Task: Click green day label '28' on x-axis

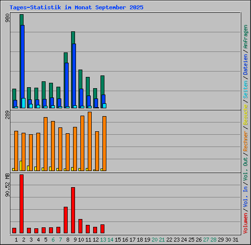Action: coord(213,240)
